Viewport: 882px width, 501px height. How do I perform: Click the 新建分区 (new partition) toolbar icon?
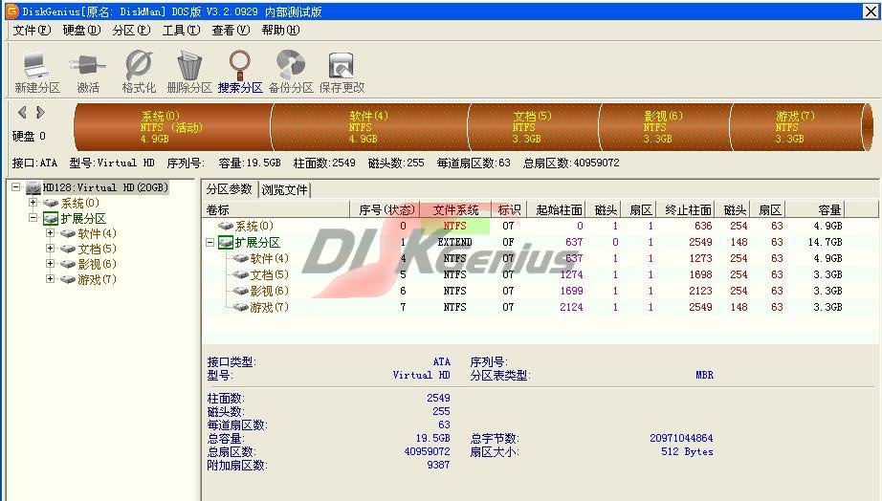coord(36,66)
